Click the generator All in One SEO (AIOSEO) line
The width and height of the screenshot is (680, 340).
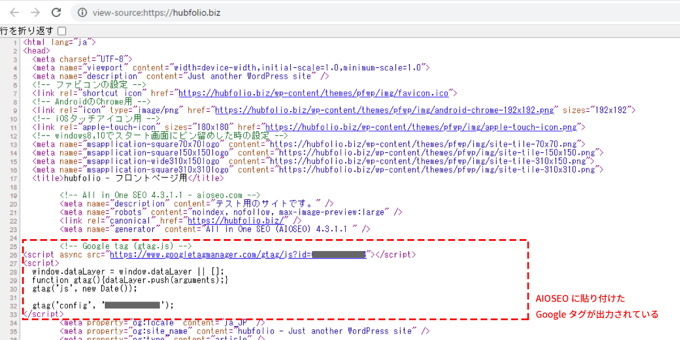(x=215, y=229)
